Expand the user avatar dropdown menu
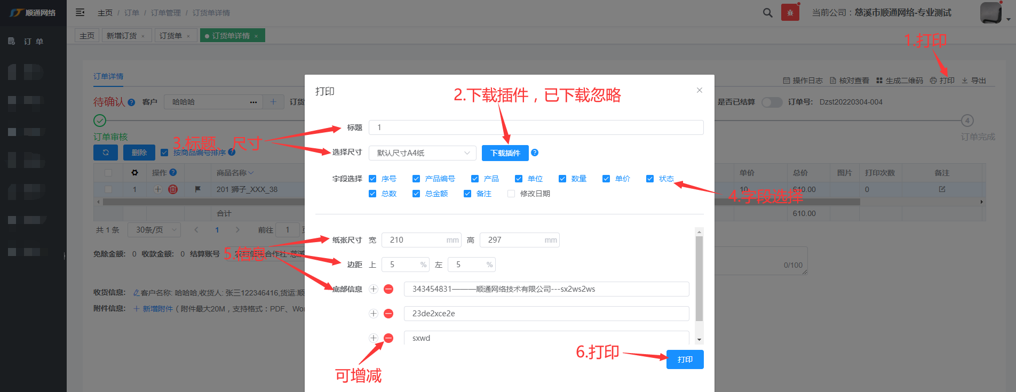 point(1007,19)
